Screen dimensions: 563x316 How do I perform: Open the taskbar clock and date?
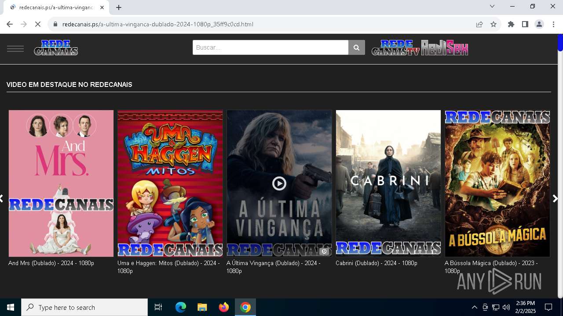click(526, 307)
